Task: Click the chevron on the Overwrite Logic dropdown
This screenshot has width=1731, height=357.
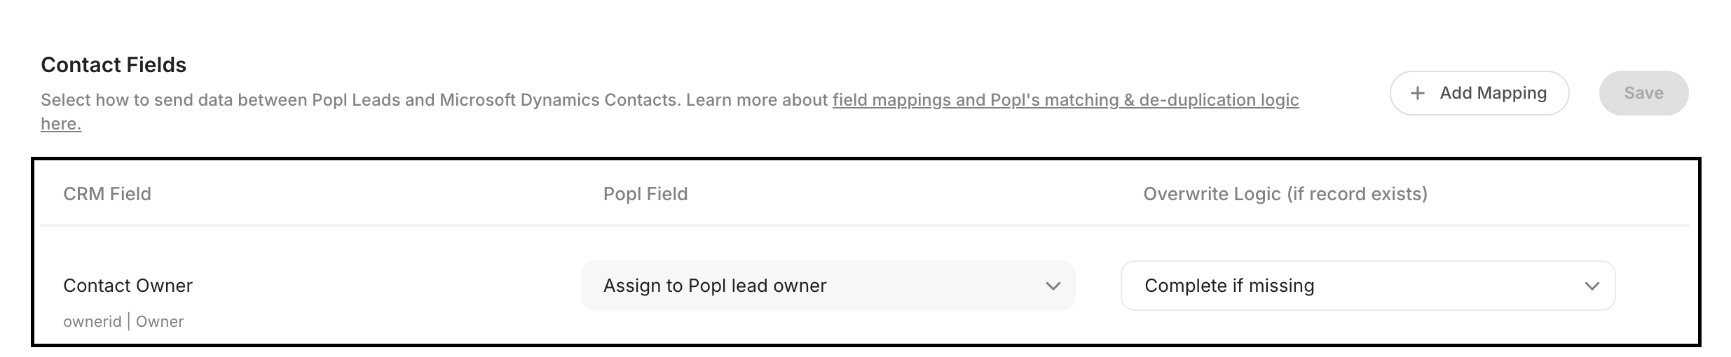Action: coord(1592,286)
